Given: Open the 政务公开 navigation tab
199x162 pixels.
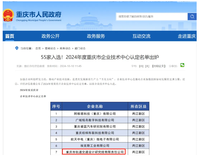Looking at the screenshot, I should [x=51, y=36].
